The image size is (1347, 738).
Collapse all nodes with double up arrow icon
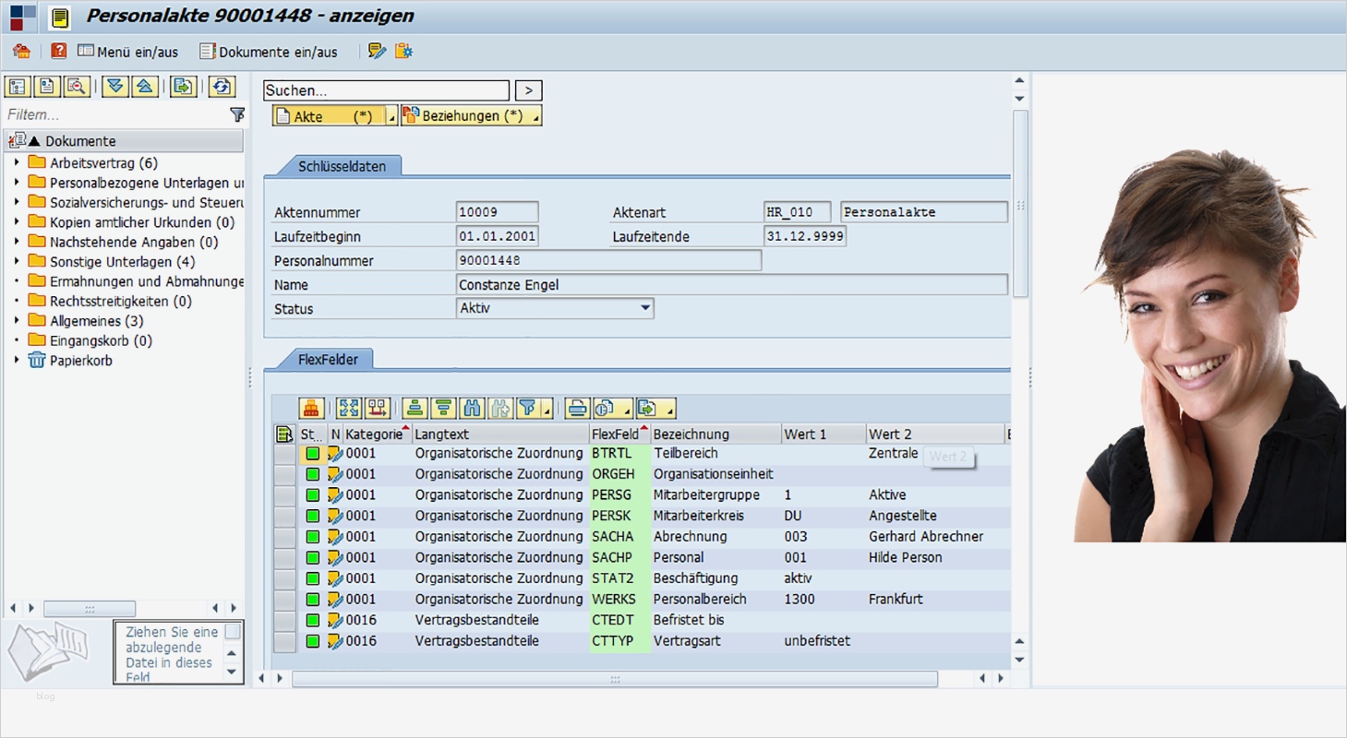(x=144, y=87)
